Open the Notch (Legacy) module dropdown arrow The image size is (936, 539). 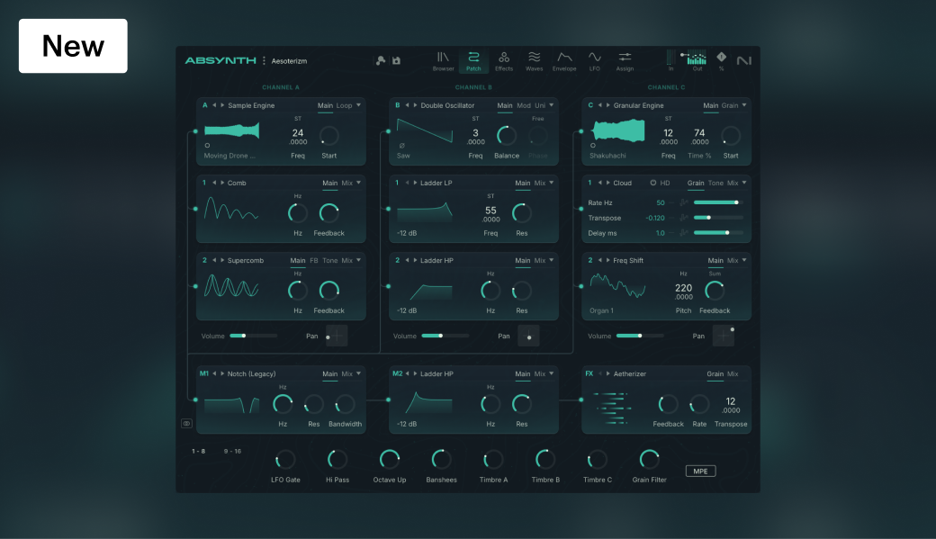(x=359, y=373)
